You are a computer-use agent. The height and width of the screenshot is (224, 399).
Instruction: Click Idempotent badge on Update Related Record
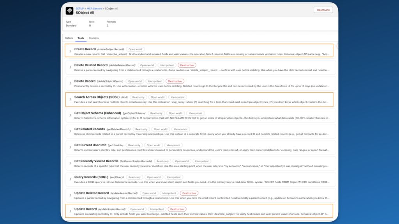(169, 193)
